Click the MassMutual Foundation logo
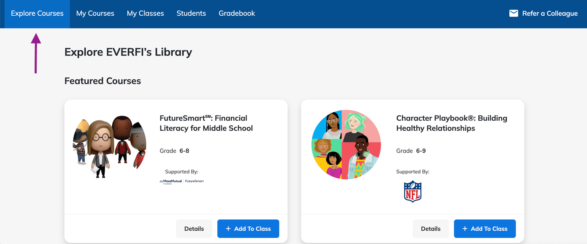 coord(171,182)
